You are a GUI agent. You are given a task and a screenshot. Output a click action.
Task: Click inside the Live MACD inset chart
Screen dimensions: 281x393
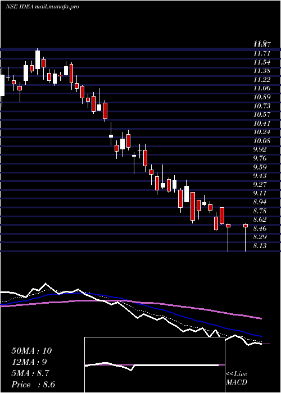coord(155,365)
